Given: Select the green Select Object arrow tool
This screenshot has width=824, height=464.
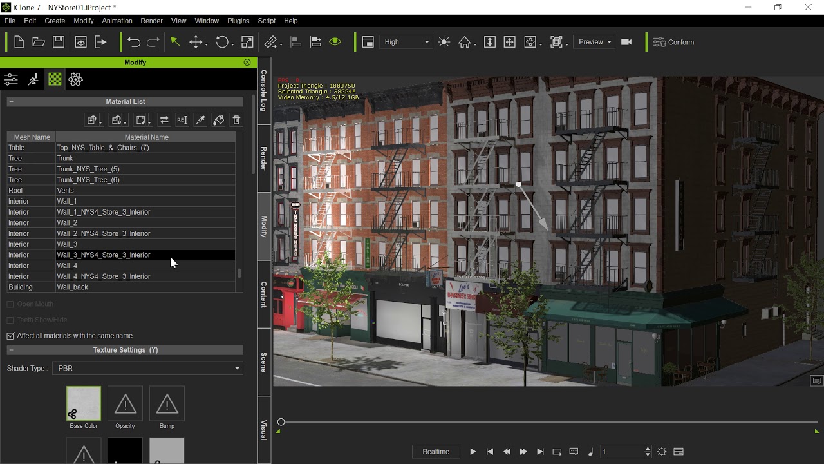Looking at the screenshot, I should (174, 42).
